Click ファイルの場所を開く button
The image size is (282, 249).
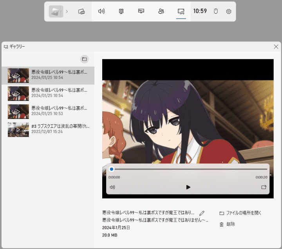pyautogui.click(x=240, y=213)
